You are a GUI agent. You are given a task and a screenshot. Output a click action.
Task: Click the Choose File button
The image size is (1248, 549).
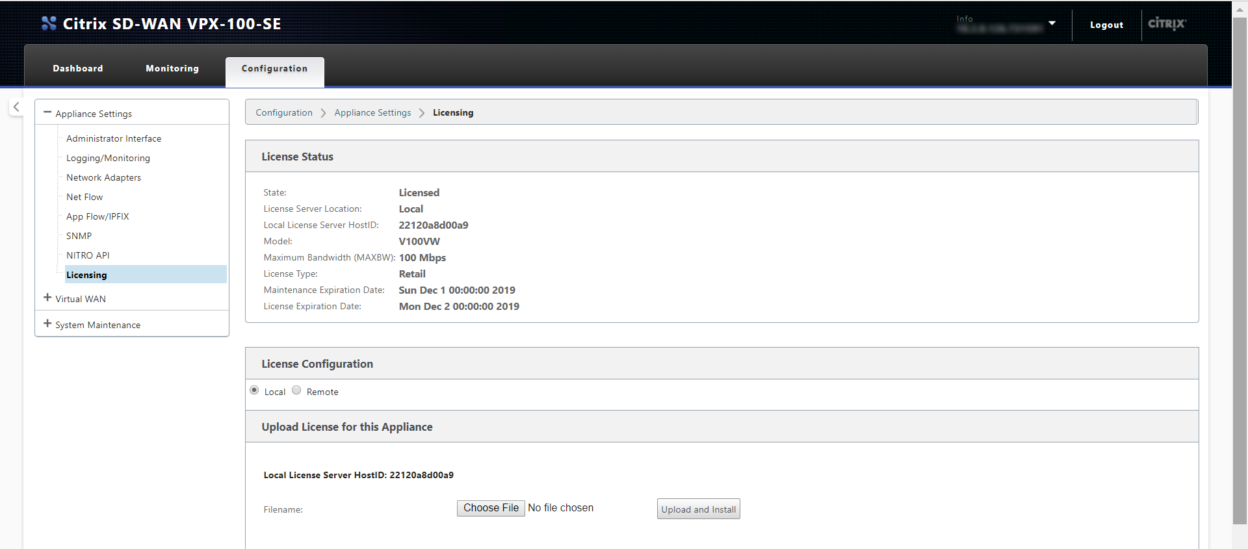491,508
